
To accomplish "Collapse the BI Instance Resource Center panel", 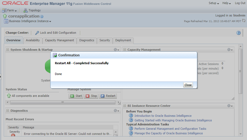I will (x=125, y=106).
